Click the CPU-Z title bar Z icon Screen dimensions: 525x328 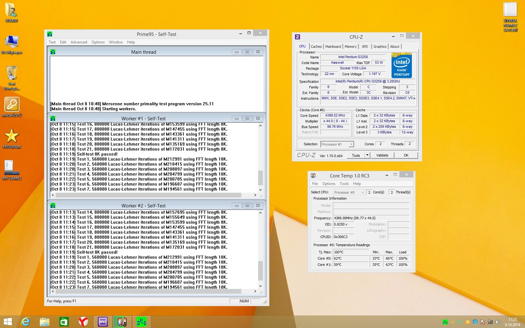pos(297,37)
